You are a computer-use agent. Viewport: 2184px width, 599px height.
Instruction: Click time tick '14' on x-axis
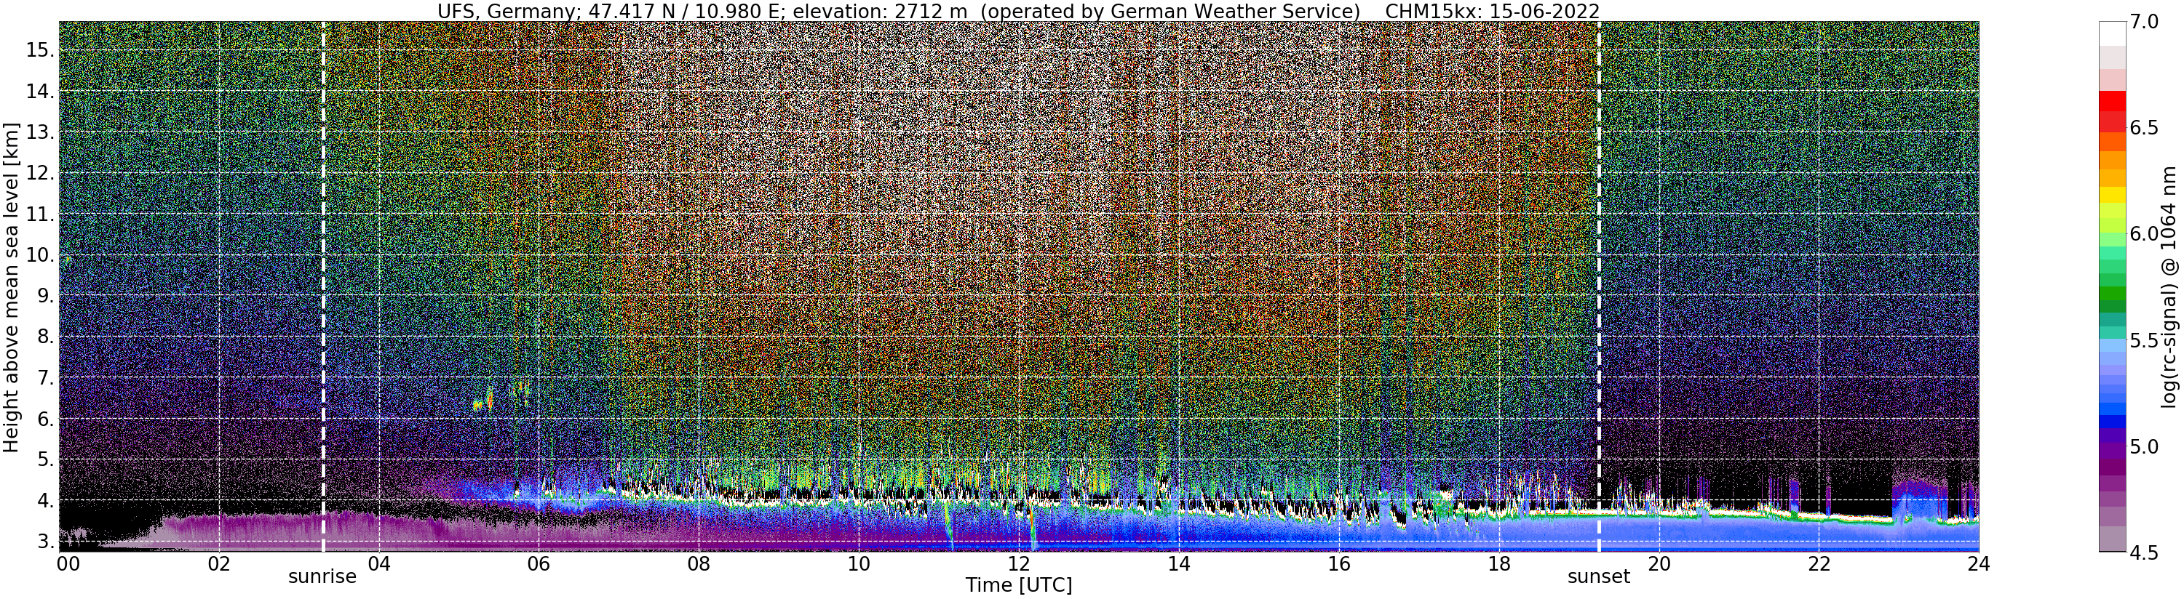click(x=1178, y=563)
